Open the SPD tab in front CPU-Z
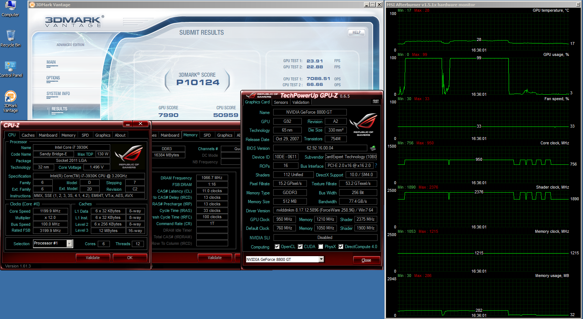583x319 pixels. 85,135
